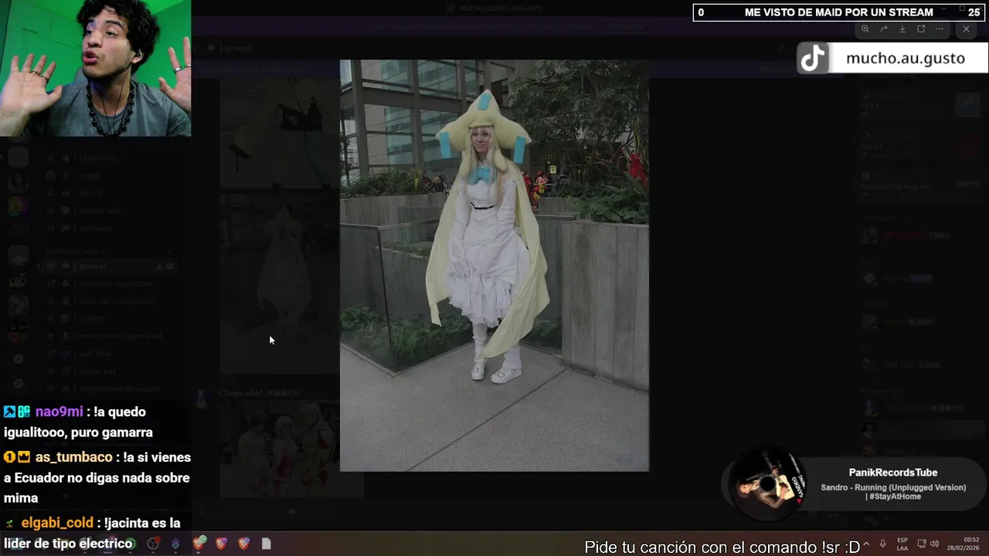Open the second Brave browser taskbar icon
The height and width of the screenshot is (556, 989).
point(222,544)
